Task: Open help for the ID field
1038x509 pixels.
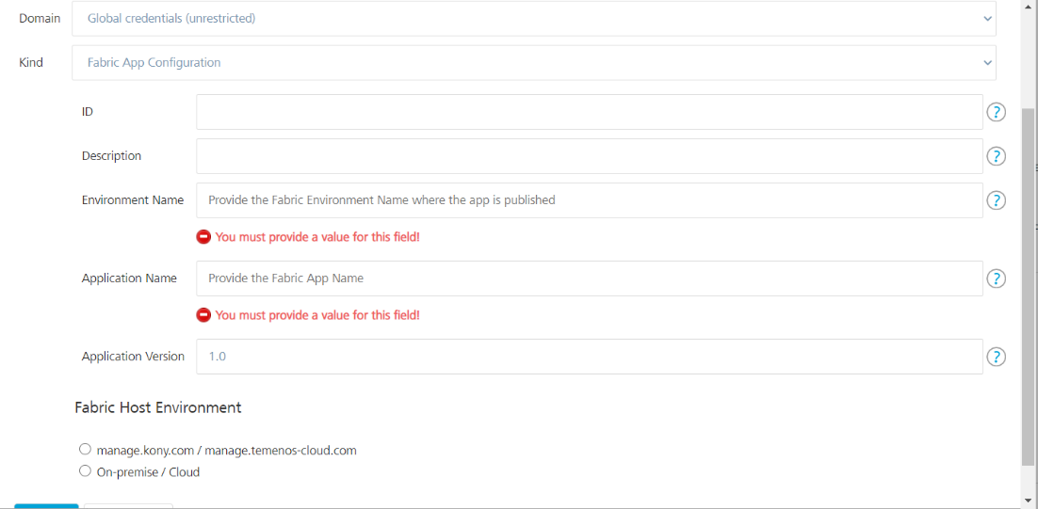Action: [x=996, y=113]
